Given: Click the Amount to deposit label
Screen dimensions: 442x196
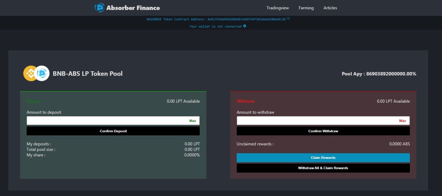Looking at the screenshot, I should pos(44,112).
